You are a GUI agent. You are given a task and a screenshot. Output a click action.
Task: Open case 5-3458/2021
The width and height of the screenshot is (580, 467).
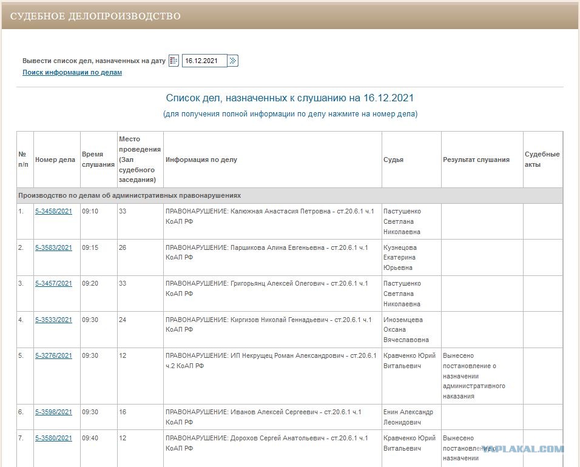click(x=53, y=211)
